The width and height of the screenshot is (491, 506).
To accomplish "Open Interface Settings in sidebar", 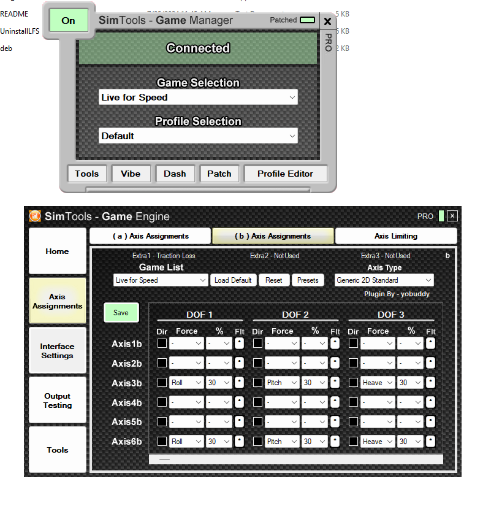I will pyautogui.click(x=58, y=350).
